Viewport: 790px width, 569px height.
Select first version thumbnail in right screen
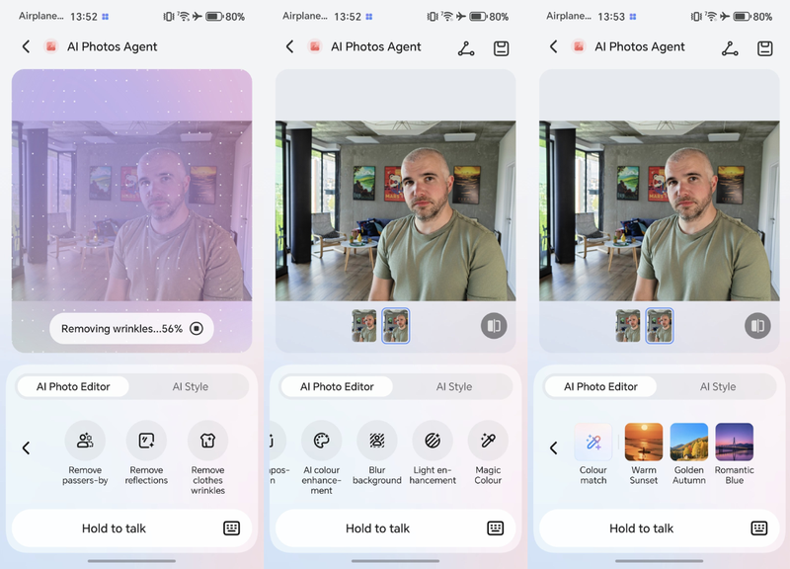[628, 326]
